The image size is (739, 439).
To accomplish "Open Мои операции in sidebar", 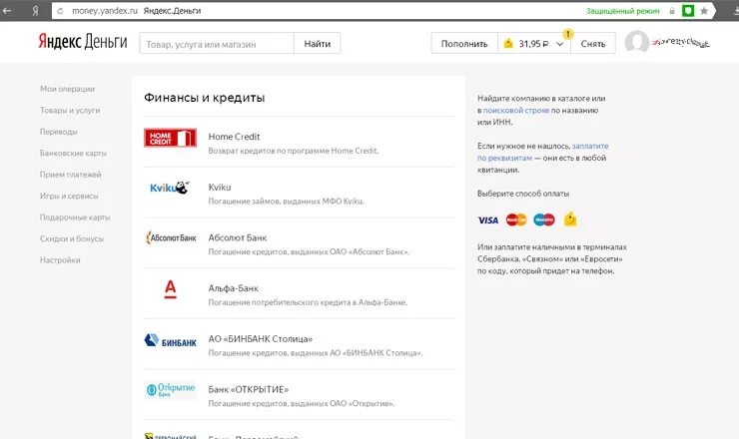I will click(67, 89).
